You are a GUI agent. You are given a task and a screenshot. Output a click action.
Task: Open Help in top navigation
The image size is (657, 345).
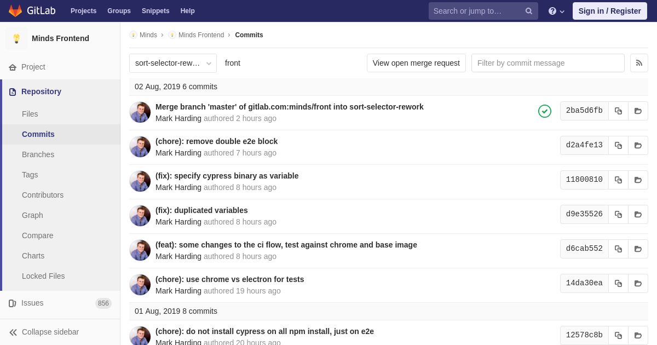[x=188, y=11]
